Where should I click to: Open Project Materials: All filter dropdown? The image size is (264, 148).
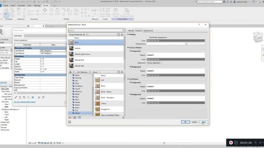78,35
